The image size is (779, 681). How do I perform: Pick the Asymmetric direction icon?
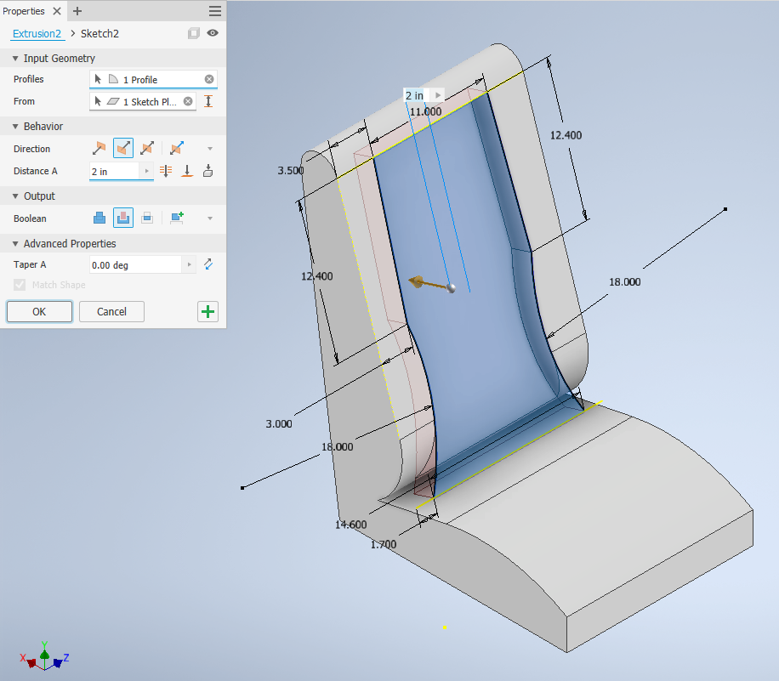tap(176, 148)
